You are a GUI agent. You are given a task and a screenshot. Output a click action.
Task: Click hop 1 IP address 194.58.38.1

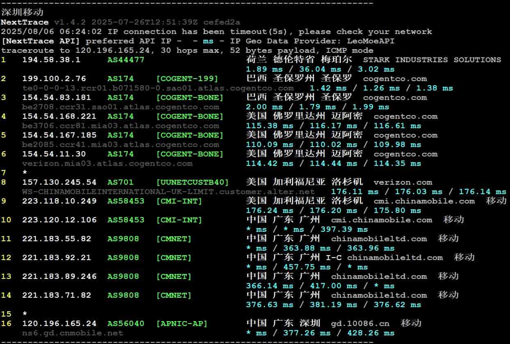[51, 60]
